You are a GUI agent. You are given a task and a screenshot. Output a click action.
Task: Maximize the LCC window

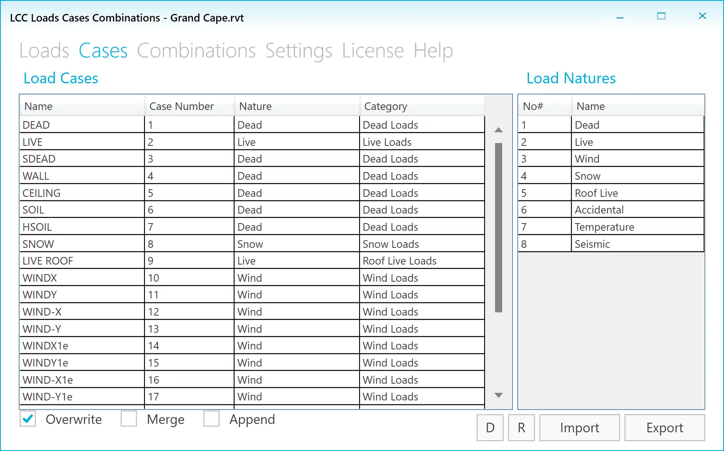click(x=661, y=16)
